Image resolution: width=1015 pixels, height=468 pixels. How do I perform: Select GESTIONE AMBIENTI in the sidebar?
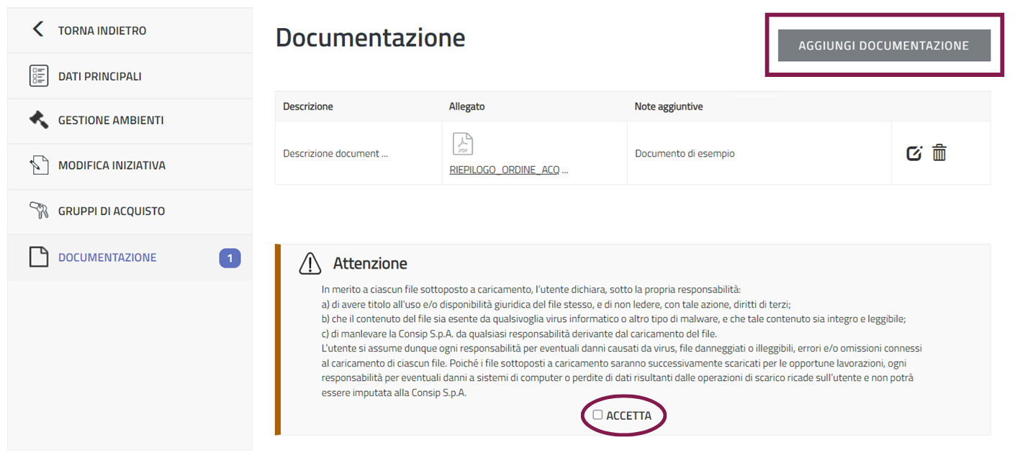click(x=111, y=121)
